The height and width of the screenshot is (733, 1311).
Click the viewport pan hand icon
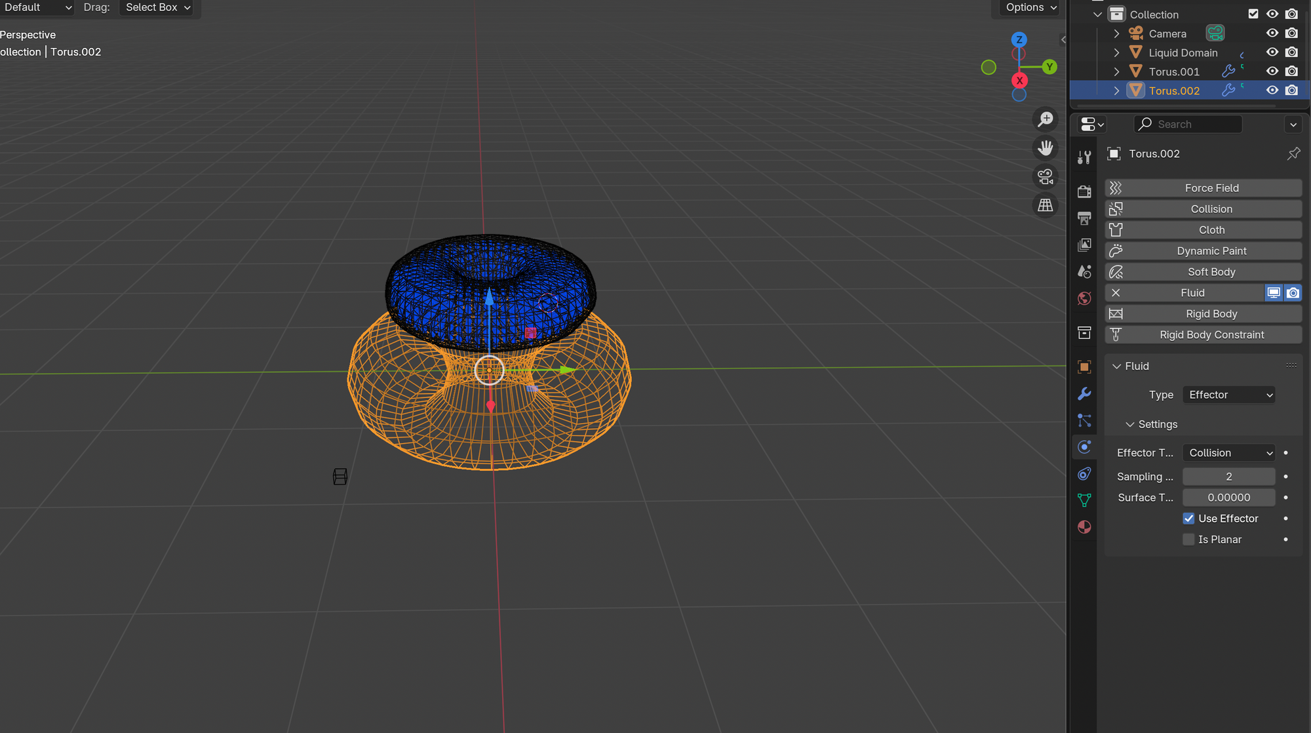[1046, 148]
